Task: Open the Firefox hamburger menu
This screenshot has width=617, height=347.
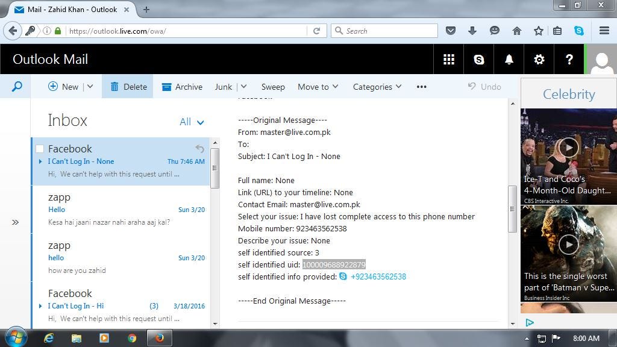Action: tap(604, 31)
